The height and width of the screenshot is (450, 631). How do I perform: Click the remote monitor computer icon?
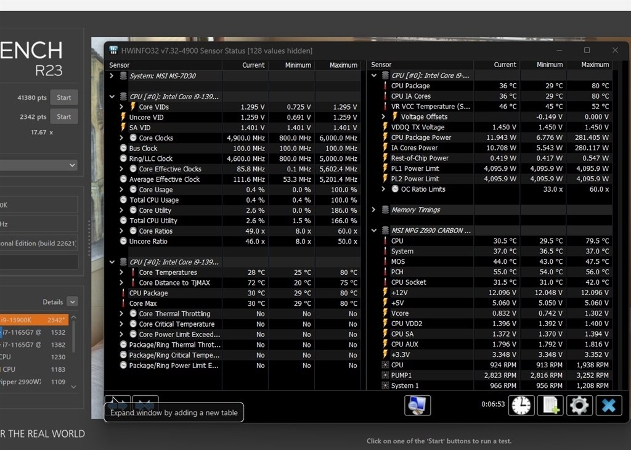tap(417, 406)
